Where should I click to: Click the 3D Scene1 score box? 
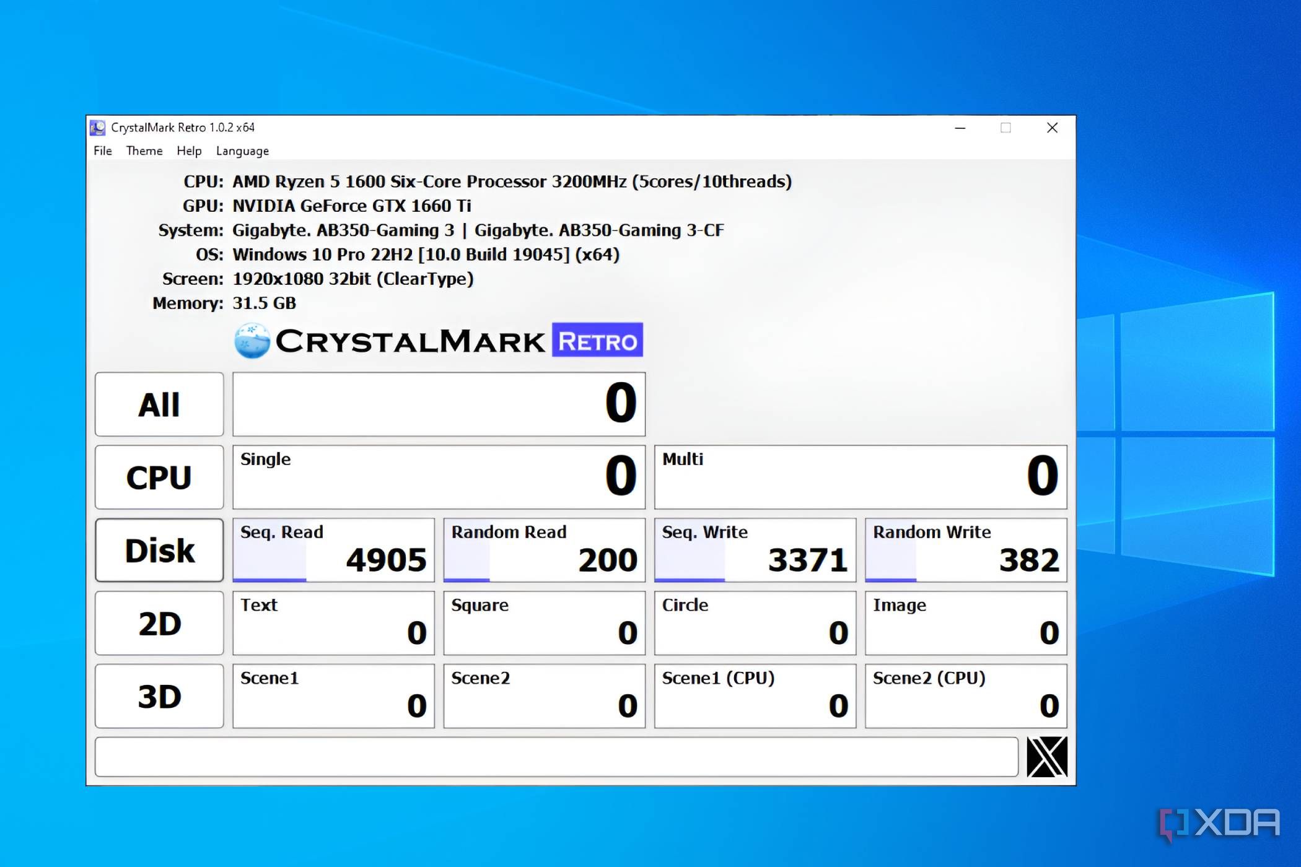pos(333,696)
